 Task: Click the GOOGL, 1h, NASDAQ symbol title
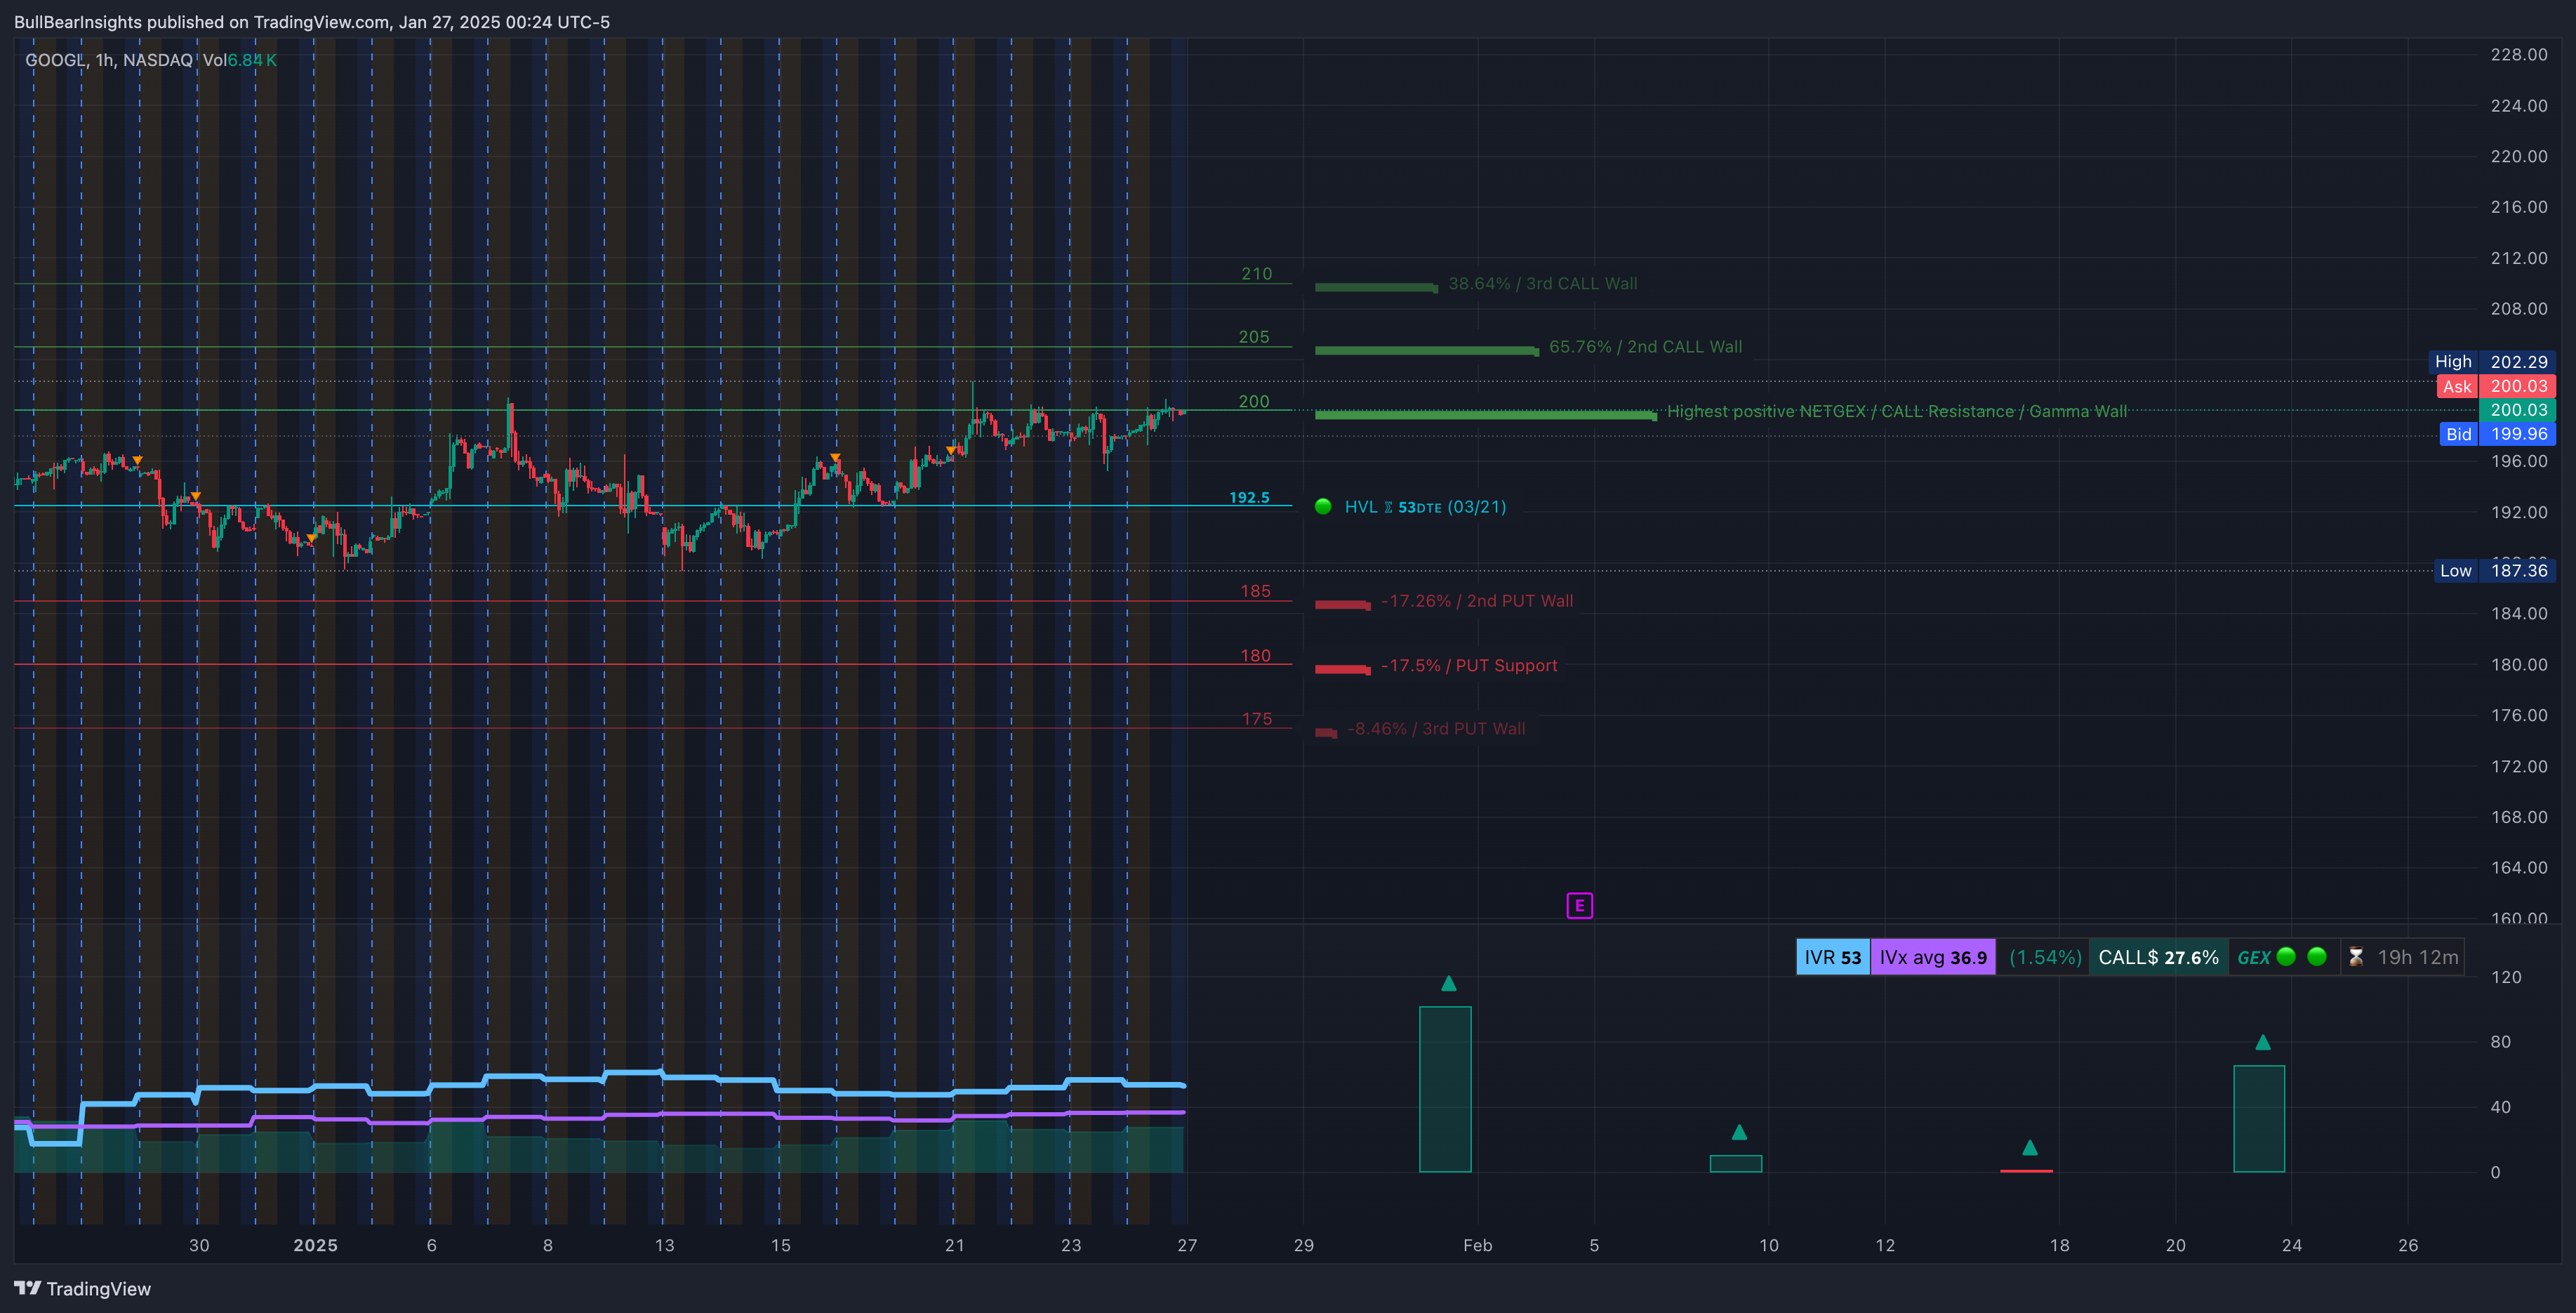(108, 60)
